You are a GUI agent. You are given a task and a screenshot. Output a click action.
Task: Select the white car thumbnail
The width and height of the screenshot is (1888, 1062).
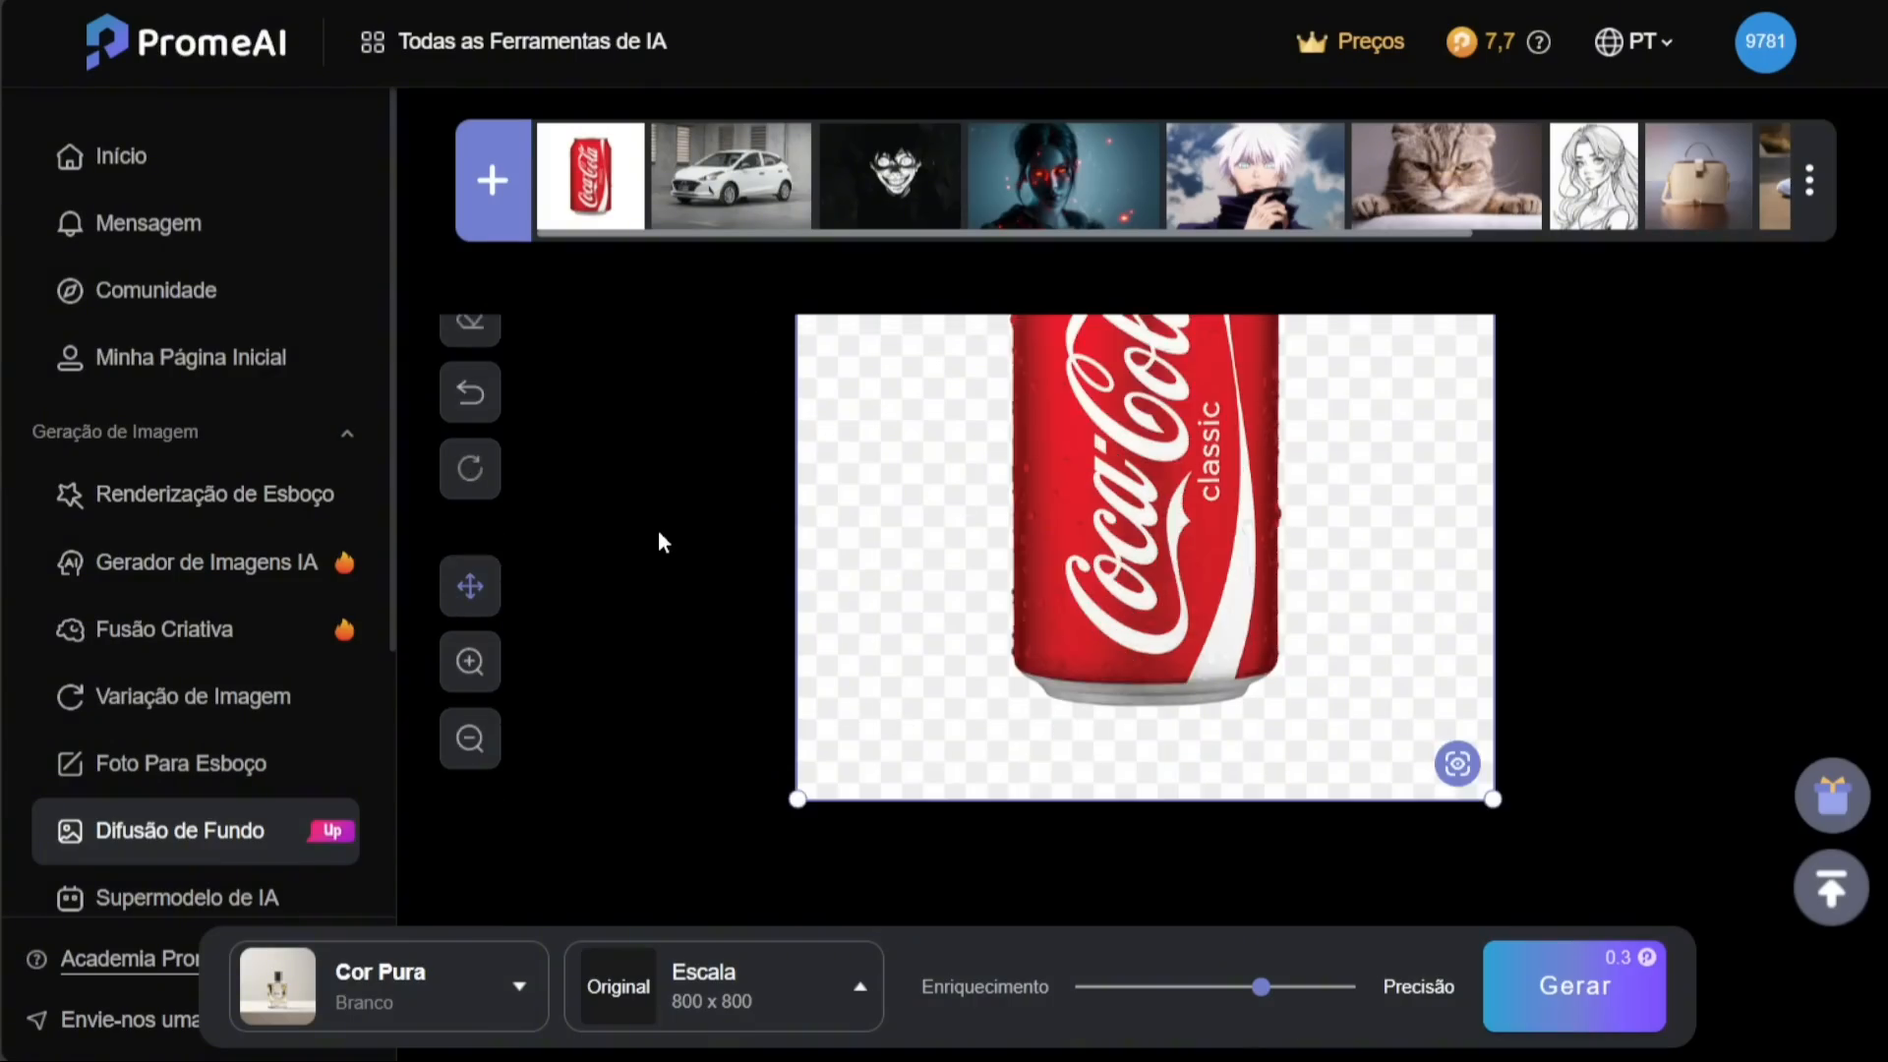coord(731,176)
